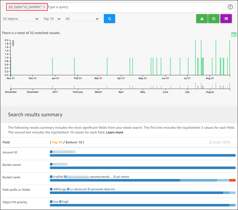Remove the pii_types:"cc_number" filter chip
The width and height of the screenshot is (238, 210).
pos(44,7)
